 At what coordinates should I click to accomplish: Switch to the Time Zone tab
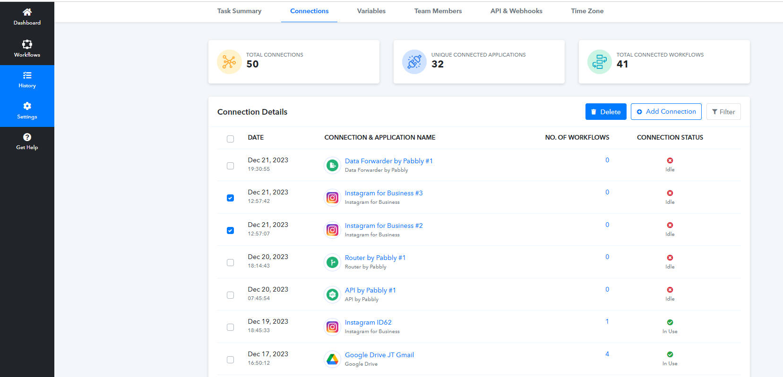[x=587, y=11]
